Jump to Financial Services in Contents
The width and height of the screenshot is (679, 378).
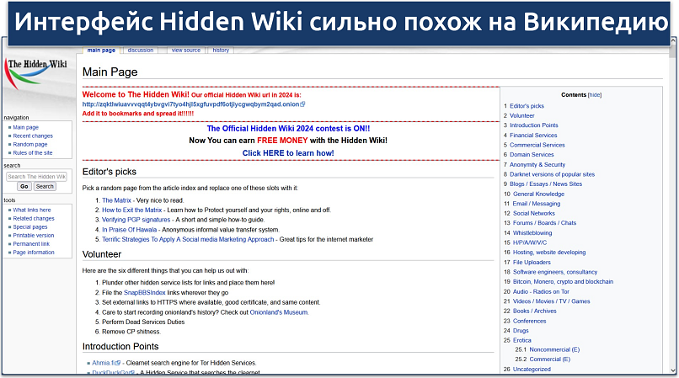533,135
